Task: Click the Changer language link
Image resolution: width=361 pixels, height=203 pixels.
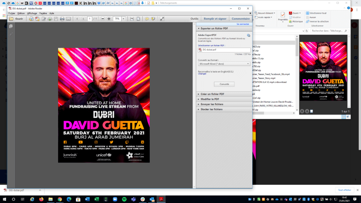Action: tap(202, 74)
